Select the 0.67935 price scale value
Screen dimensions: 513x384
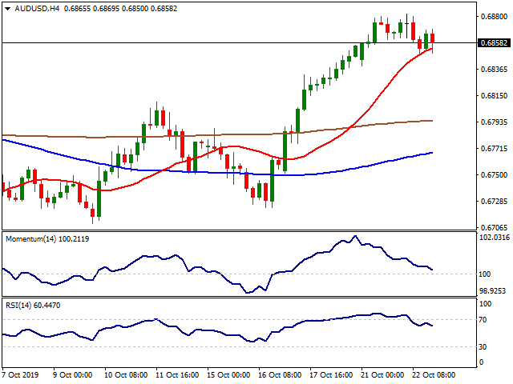click(x=494, y=122)
